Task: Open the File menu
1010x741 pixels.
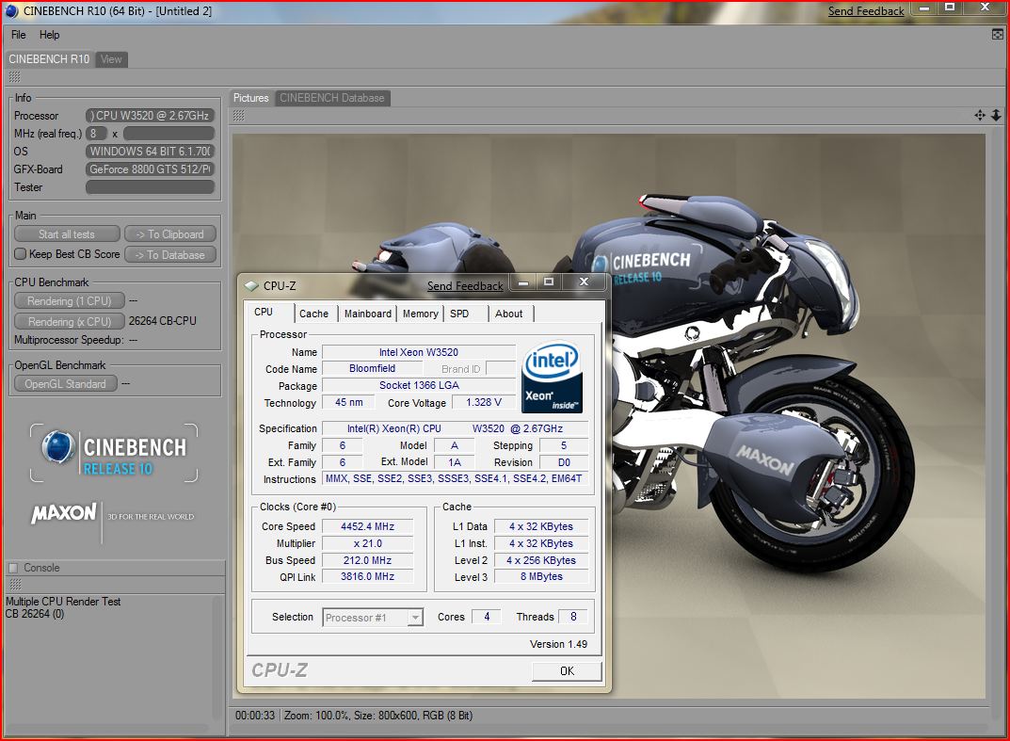Action: tap(19, 35)
